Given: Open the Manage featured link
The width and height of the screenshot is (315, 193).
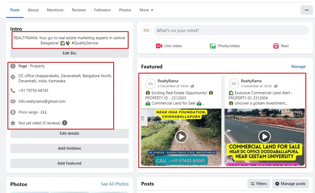Looking at the screenshot, I should (298, 67).
